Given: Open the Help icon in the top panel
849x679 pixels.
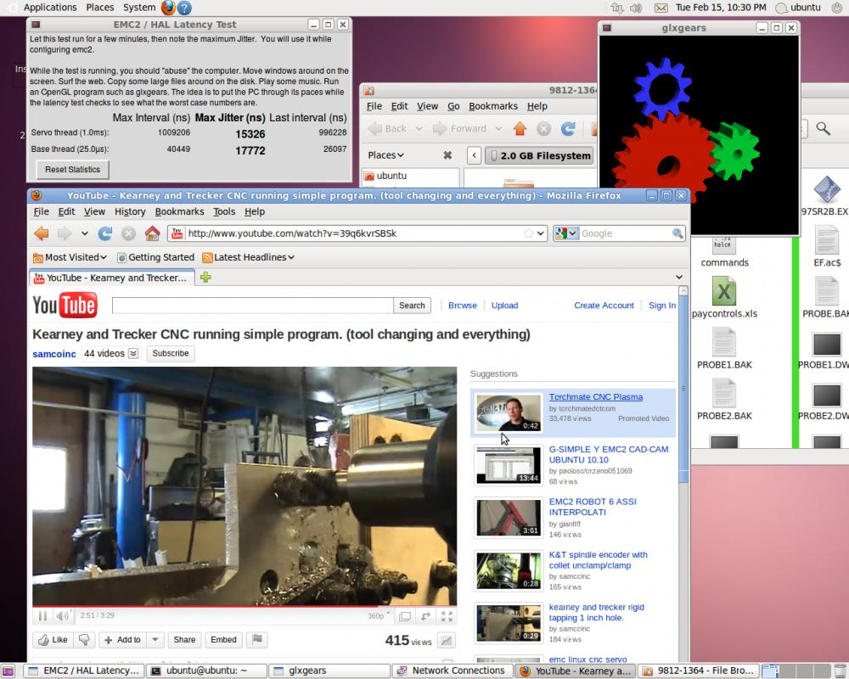Looking at the screenshot, I should (x=184, y=8).
